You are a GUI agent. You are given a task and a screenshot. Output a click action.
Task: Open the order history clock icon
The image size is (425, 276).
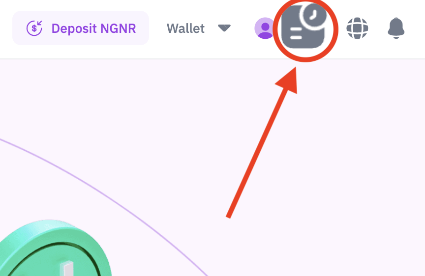(304, 27)
